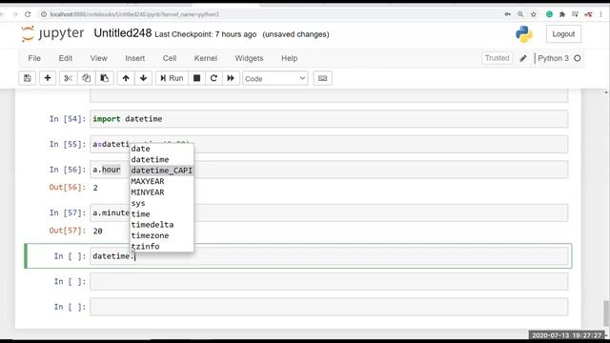This screenshot has height=343, width=610.
Task: Click the notebook vertical scrollbar
Action: (606, 313)
